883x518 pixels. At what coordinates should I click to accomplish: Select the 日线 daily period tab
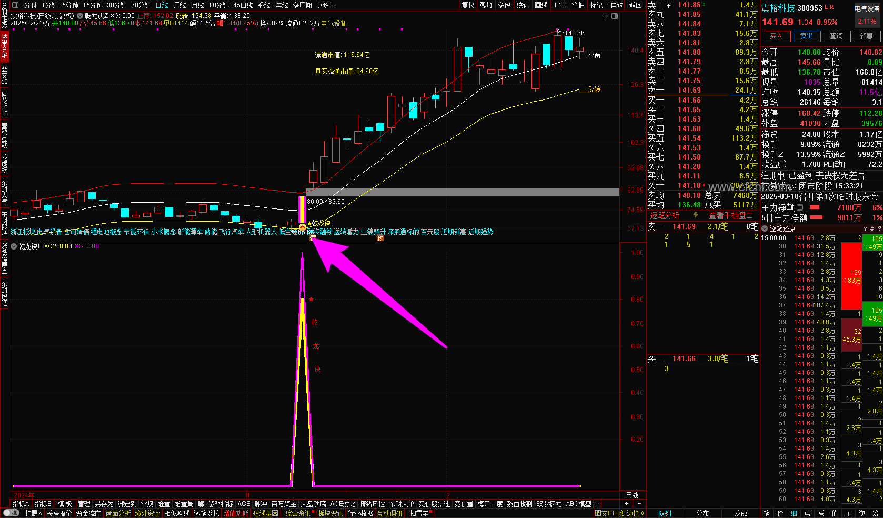pyautogui.click(x=162, y=5)
